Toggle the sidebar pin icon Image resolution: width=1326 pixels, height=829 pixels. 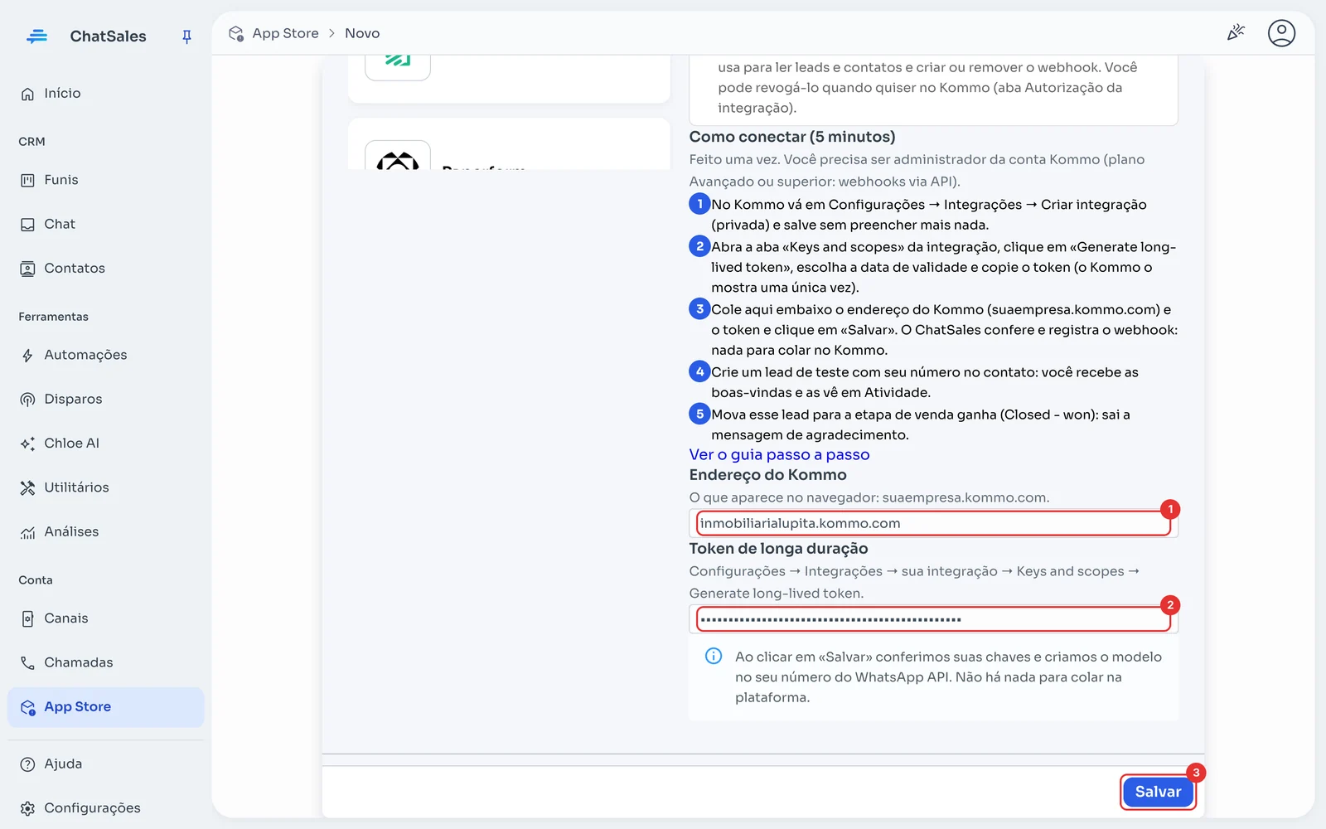coord(186,36)
